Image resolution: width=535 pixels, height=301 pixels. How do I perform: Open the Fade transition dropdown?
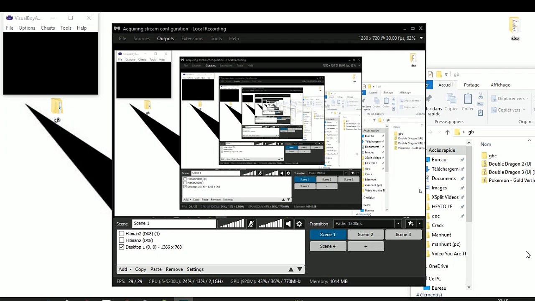(398, 224)
